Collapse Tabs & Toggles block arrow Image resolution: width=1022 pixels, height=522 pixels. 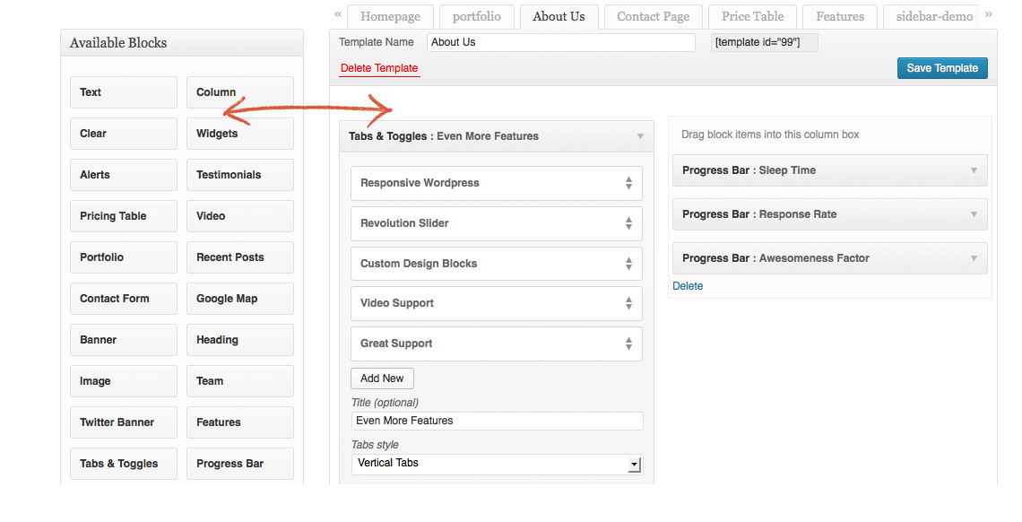[x=640, y=137]
